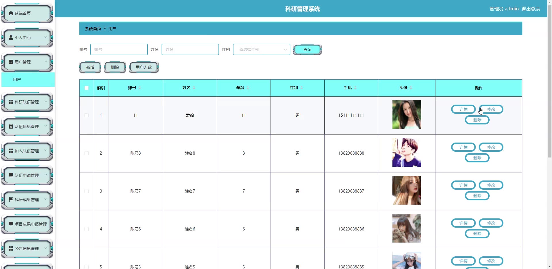Open avatar thumbnail of 账号8
552x269 pixels.
[x=407, y=152]
